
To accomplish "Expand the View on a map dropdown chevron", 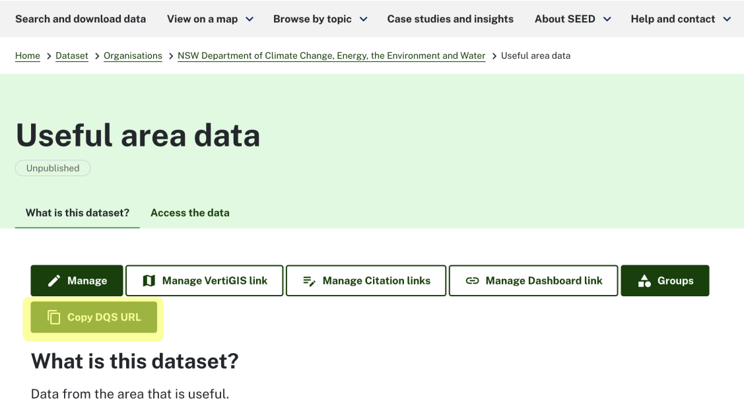I will (x=250, y=19).
